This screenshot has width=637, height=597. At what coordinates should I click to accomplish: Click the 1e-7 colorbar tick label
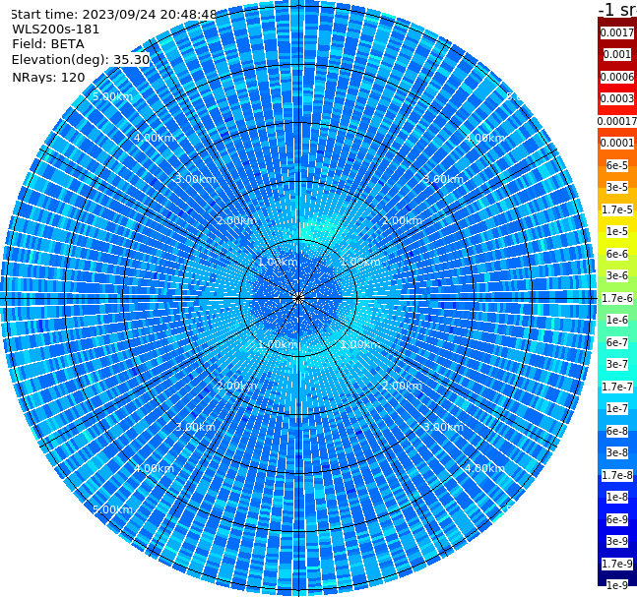(x=617, y=408)
